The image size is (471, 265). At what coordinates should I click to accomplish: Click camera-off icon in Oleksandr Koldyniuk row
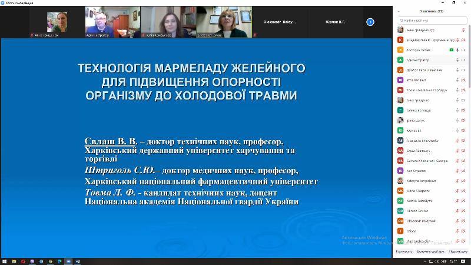[463, 221]
